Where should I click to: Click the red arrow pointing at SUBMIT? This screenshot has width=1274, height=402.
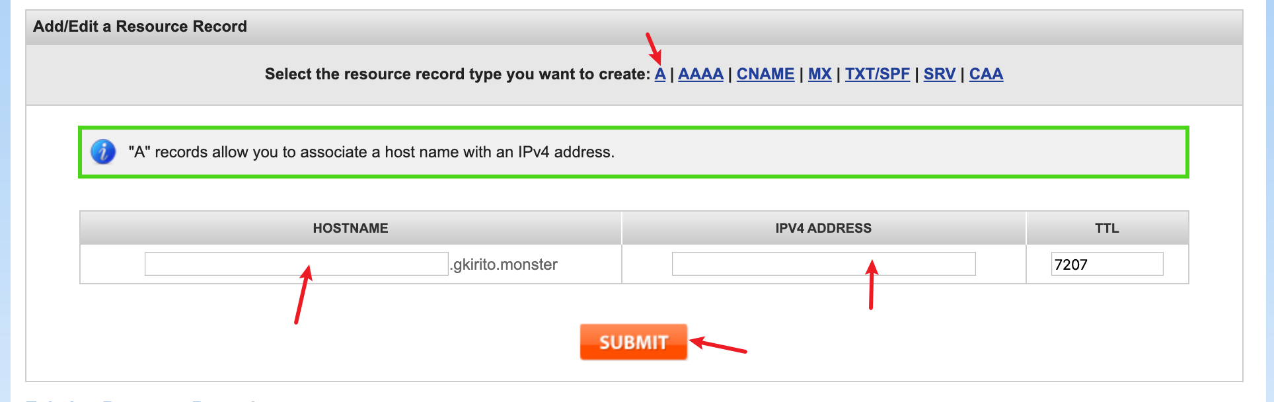click(718, 346)
